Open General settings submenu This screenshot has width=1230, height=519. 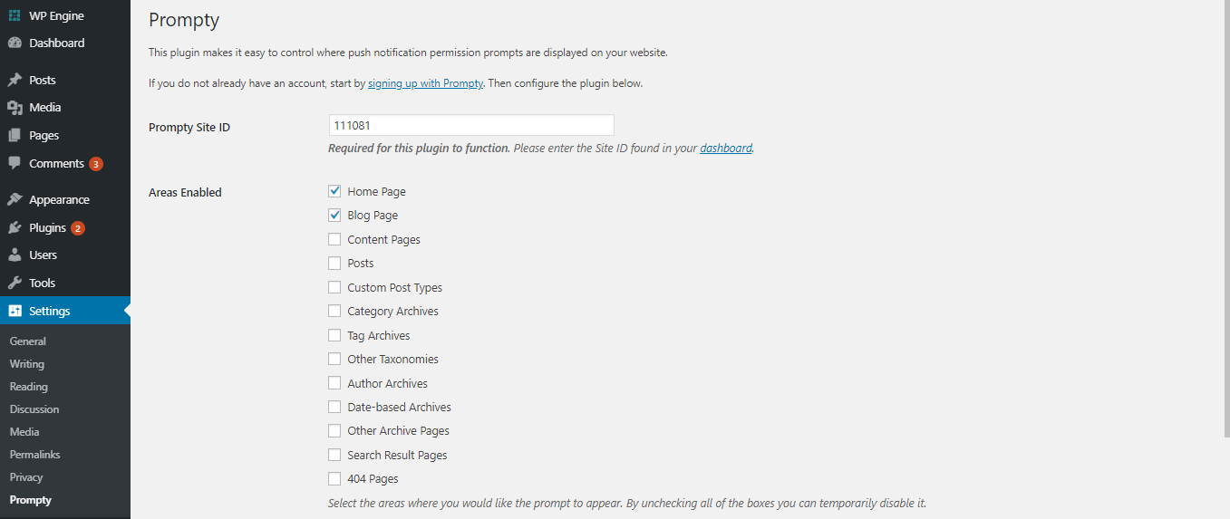point(28,341)
